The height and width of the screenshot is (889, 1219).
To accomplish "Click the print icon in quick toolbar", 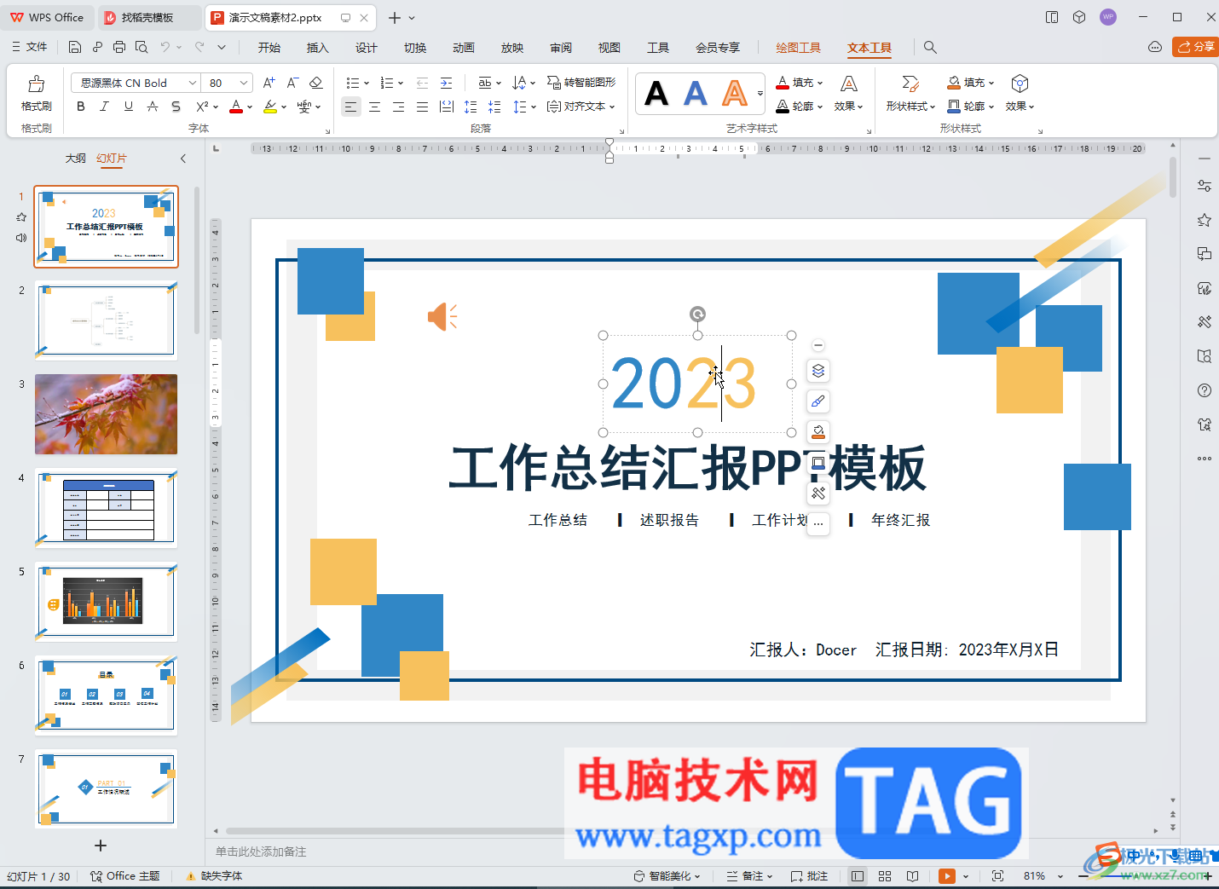I will tap(119, 48).
